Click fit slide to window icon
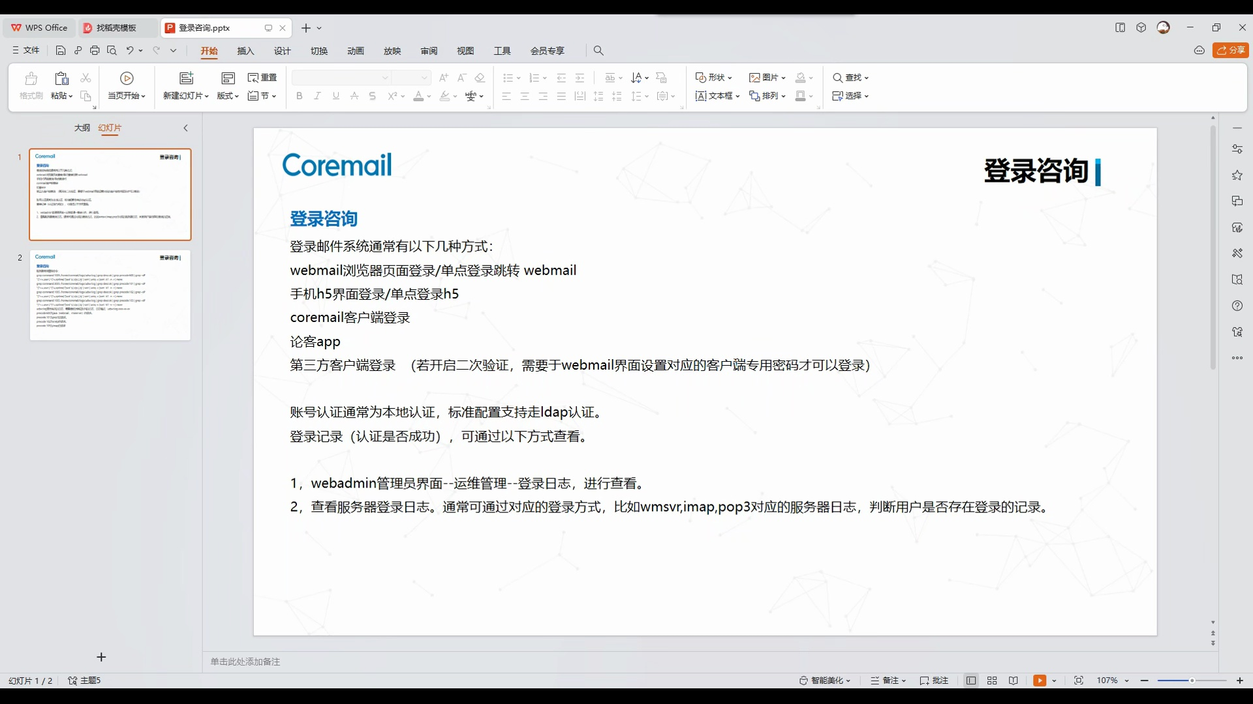 click(1079, 681)
